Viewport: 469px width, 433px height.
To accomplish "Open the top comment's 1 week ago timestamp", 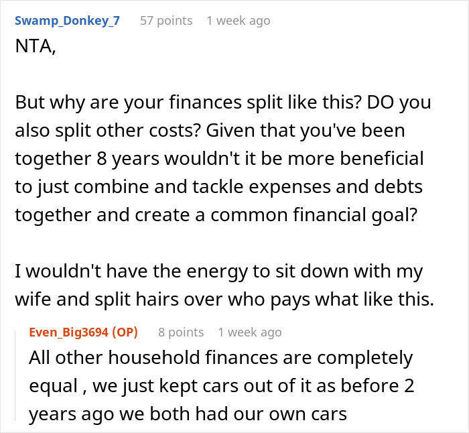I will (238, 21).
